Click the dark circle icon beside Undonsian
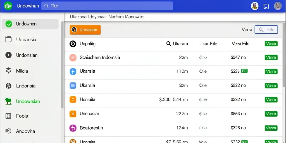Viewport: 286px width, 143px height. pyautogui.click(x=8, y=55)
